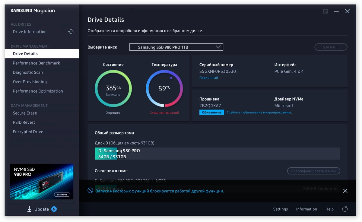This screenshot has height=222, width=362.
Task: Open Information in the bottom bar
Action: (x=306, y=209)
